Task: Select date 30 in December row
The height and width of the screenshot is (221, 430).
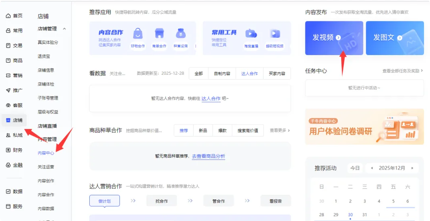Action: pyautogui.click(x=350, y=215)
